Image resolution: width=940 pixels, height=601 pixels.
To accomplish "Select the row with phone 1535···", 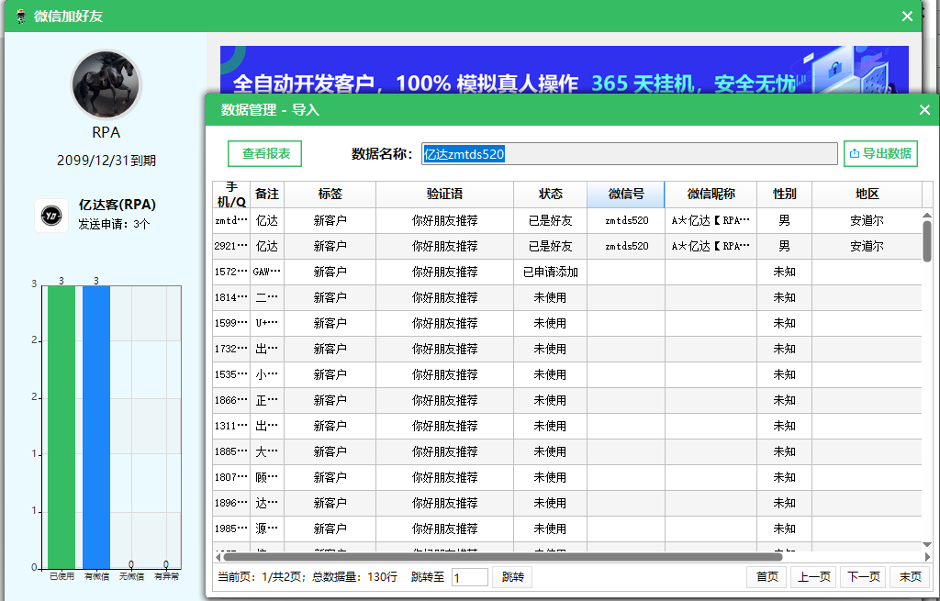I will 567,375.
